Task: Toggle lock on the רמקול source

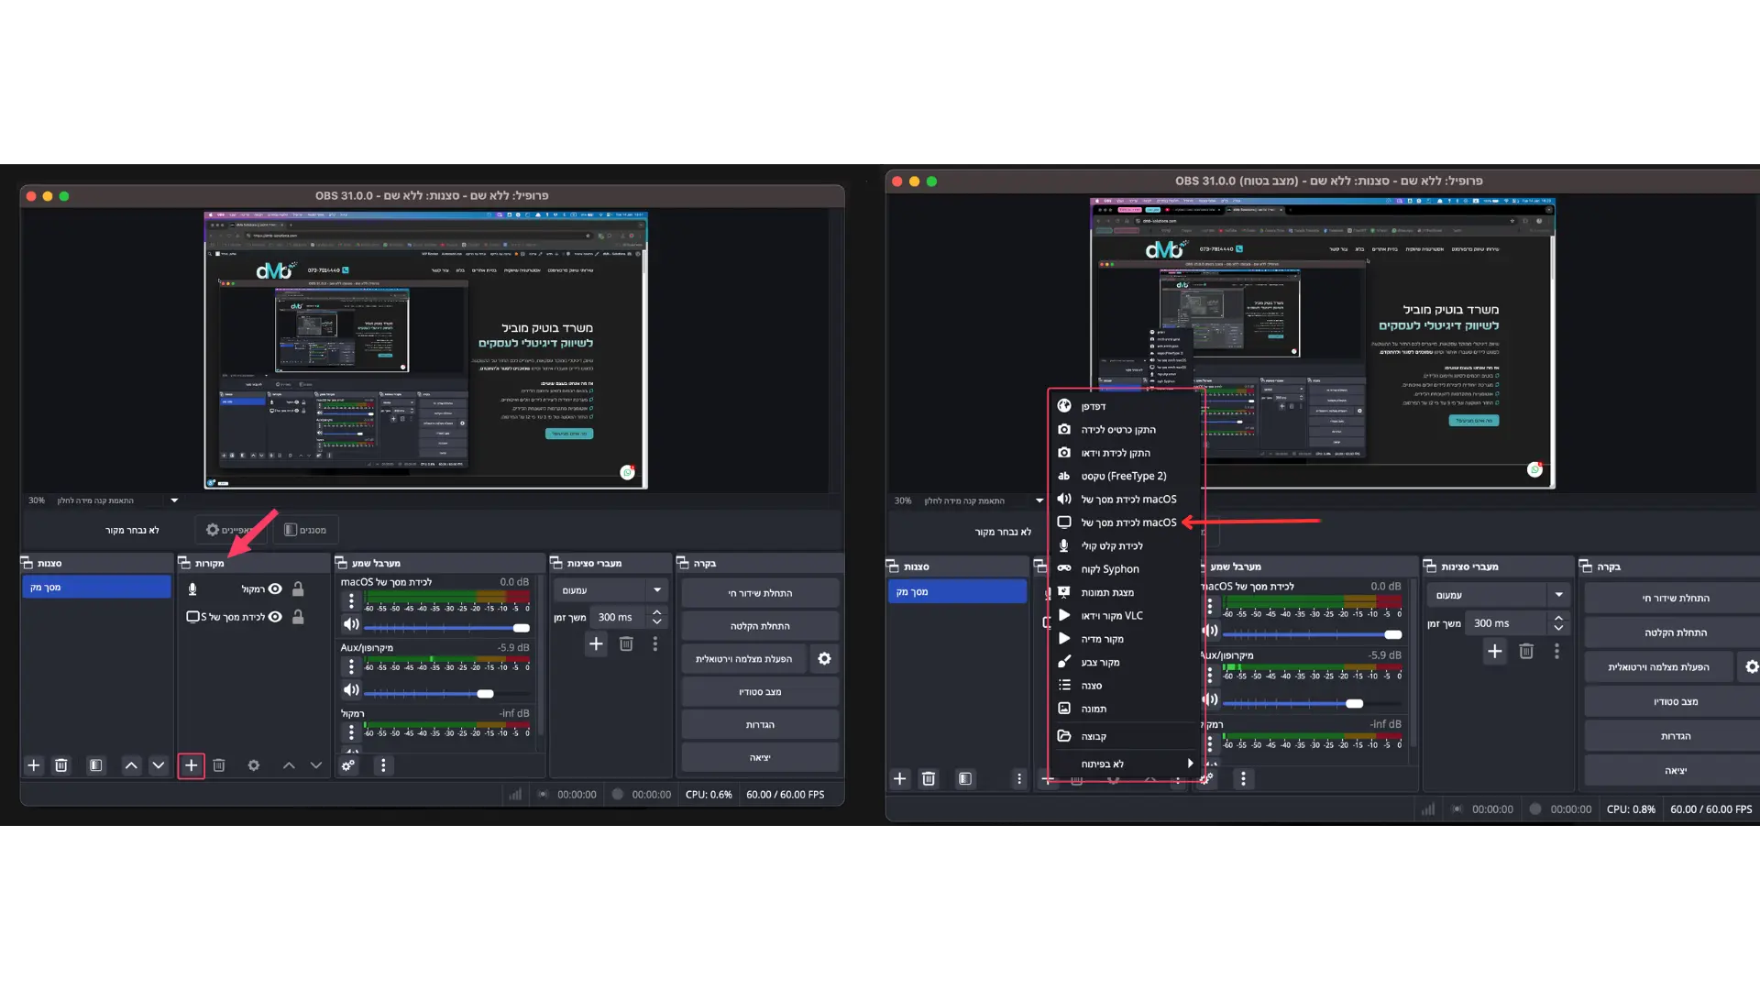Action: [298, 589]
